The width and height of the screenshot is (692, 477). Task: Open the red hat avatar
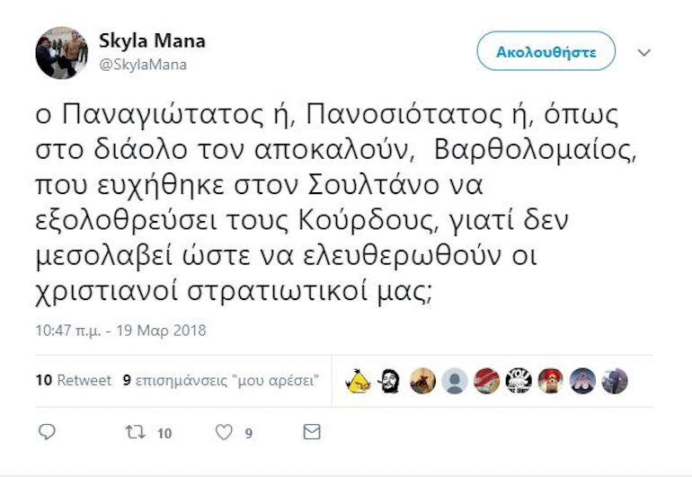point(487,381)
